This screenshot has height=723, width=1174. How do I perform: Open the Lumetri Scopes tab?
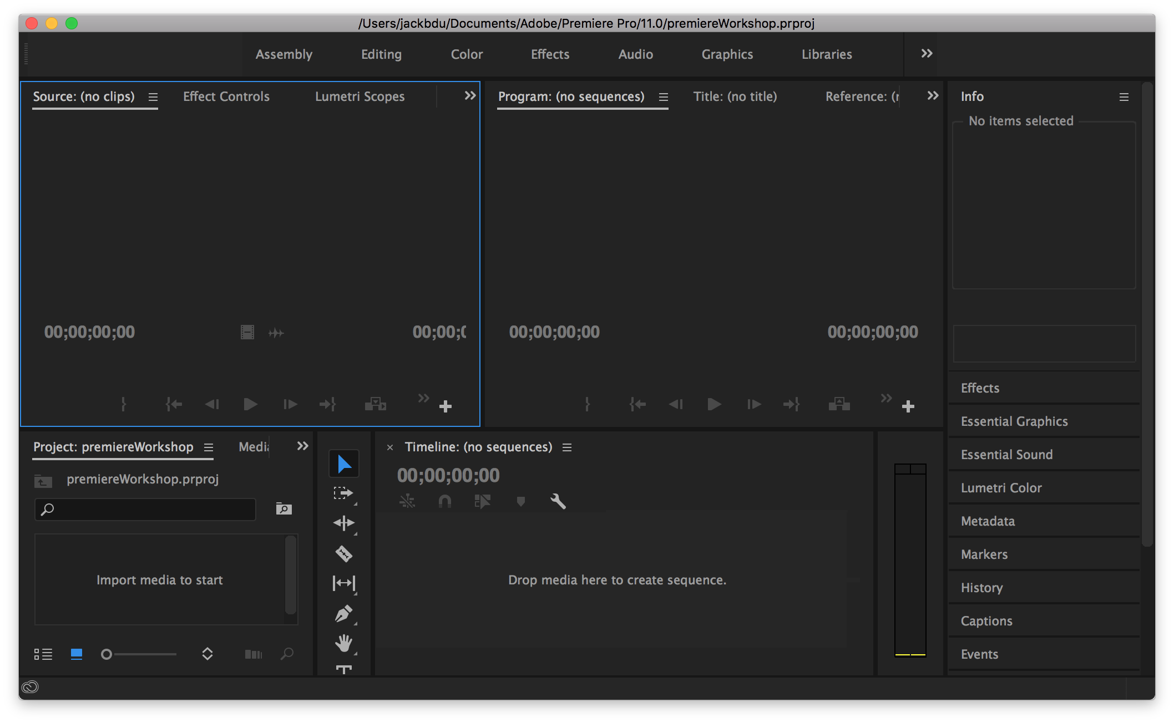[x=360, y=96]
